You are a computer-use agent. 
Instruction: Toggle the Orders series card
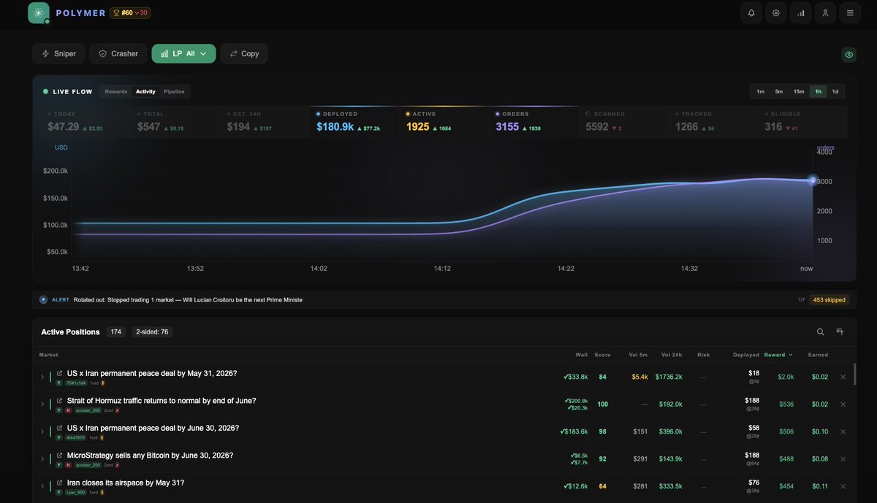(534, 122)
